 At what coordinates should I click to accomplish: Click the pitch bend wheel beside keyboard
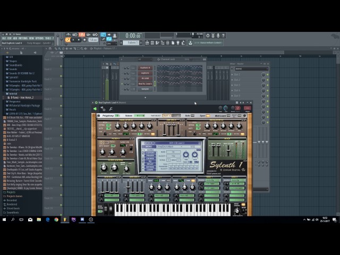click(x=106, y=209)
